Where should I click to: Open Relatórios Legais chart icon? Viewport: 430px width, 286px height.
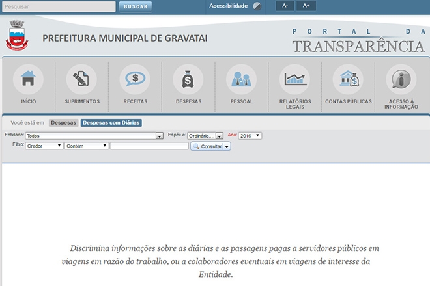tap(294, 81)
